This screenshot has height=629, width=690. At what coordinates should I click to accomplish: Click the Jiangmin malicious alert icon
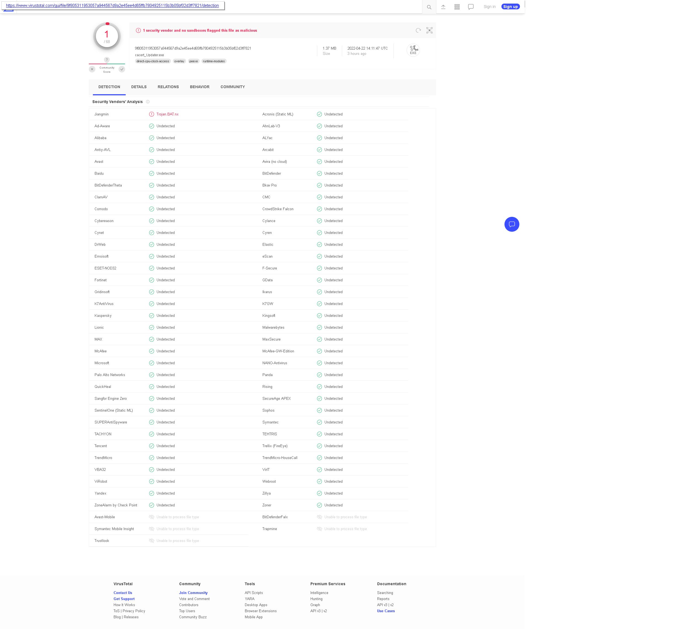[x=152, y=114]
